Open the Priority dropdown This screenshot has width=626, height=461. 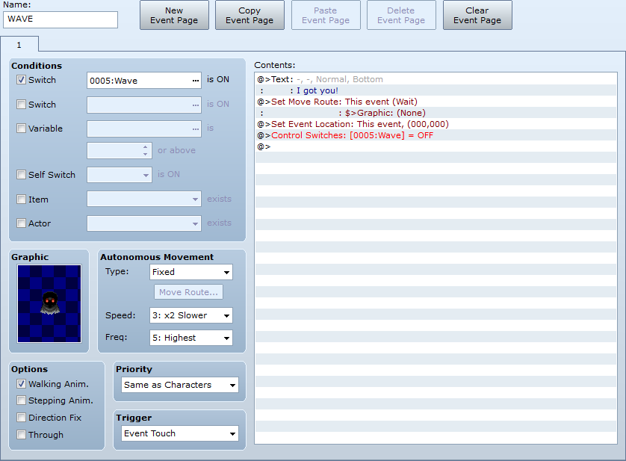(x=180, y=386)
